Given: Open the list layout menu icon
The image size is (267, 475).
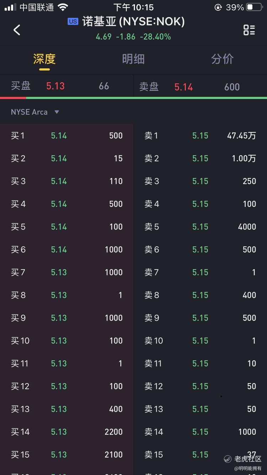Looking at the screenshot, I should click(x=249, y=30).
